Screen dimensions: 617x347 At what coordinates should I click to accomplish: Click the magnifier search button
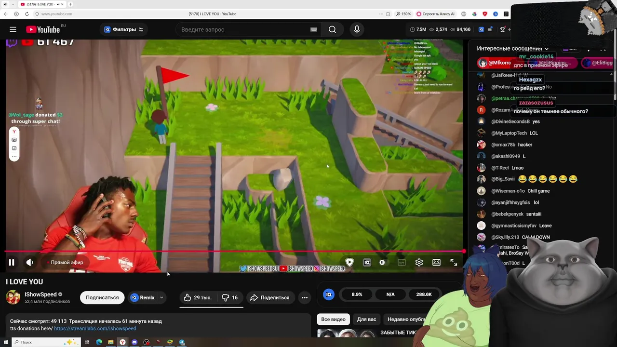[332, 29]
